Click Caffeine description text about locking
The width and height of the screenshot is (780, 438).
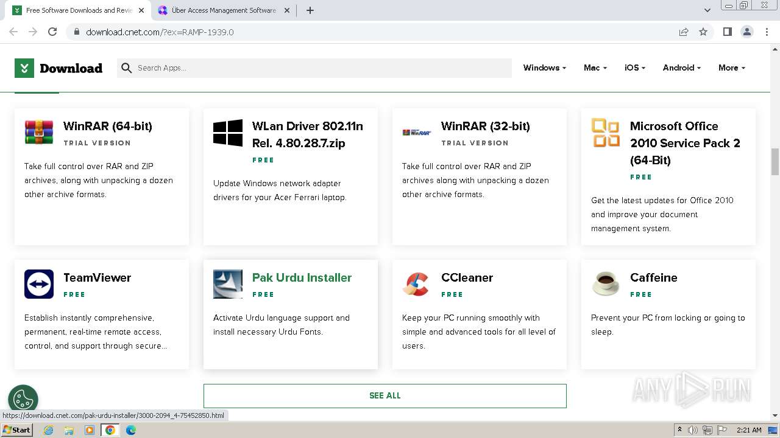pyautogui.click(x=668, y=325)
